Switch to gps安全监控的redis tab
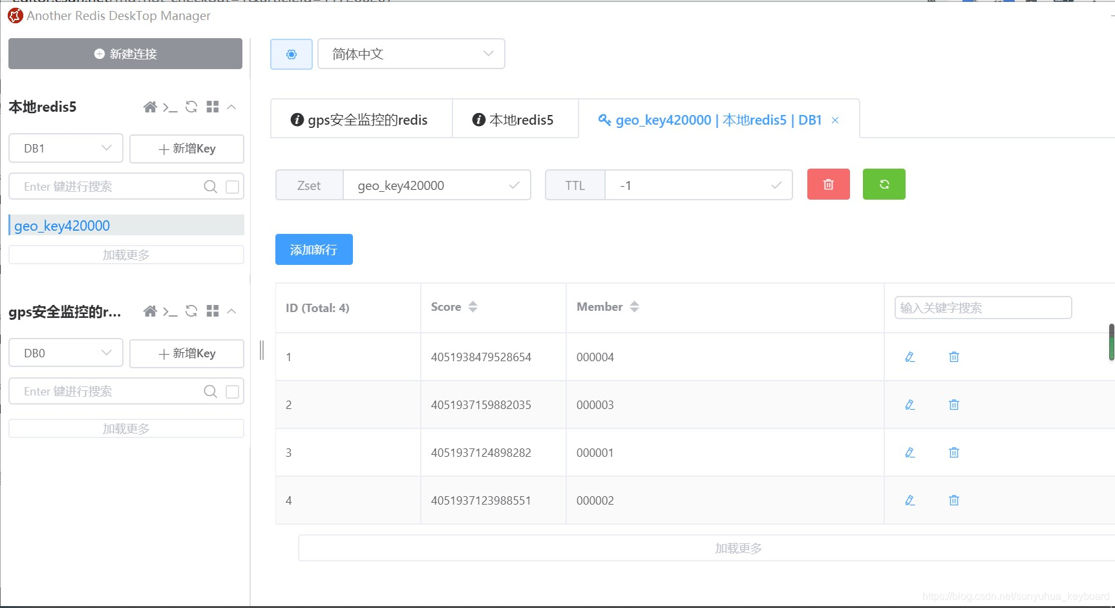Image resolution: width=1115 pixels, height=608 pixels. click(361, 120)
